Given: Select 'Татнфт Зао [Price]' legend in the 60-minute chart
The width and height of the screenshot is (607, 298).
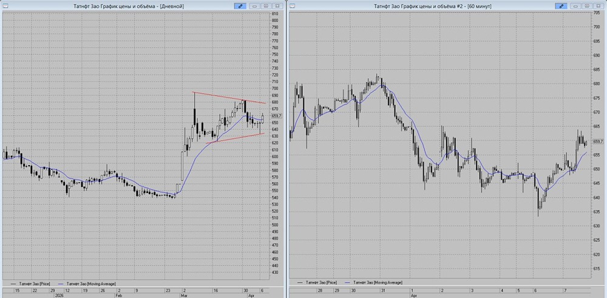Looking at the screenshot, I should (x=317, y=283).
